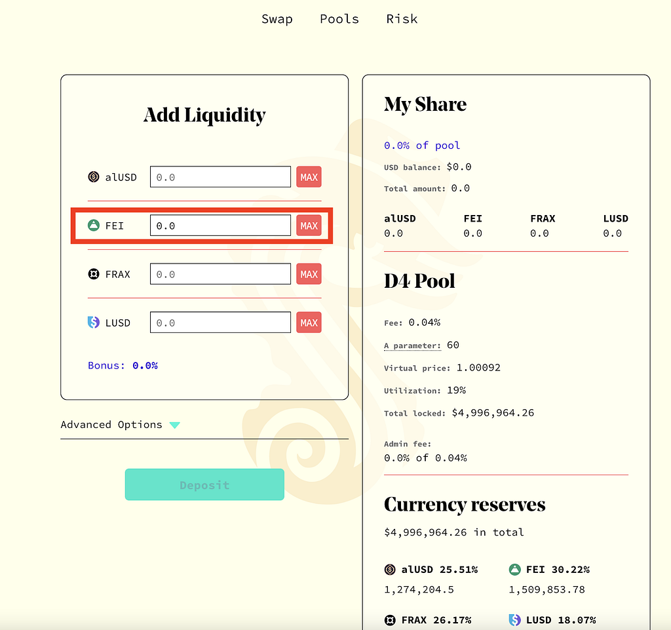Click the LUSD shield icon in Add Liquidity

[93, 323]
